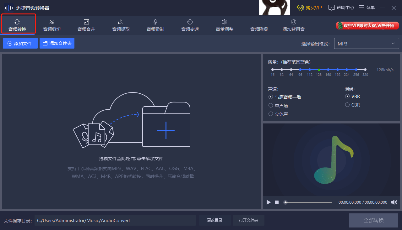The height and width of the screenshot is (230, 402).
Task: Click the 128kbit/s quality value text
Action: 385,70
